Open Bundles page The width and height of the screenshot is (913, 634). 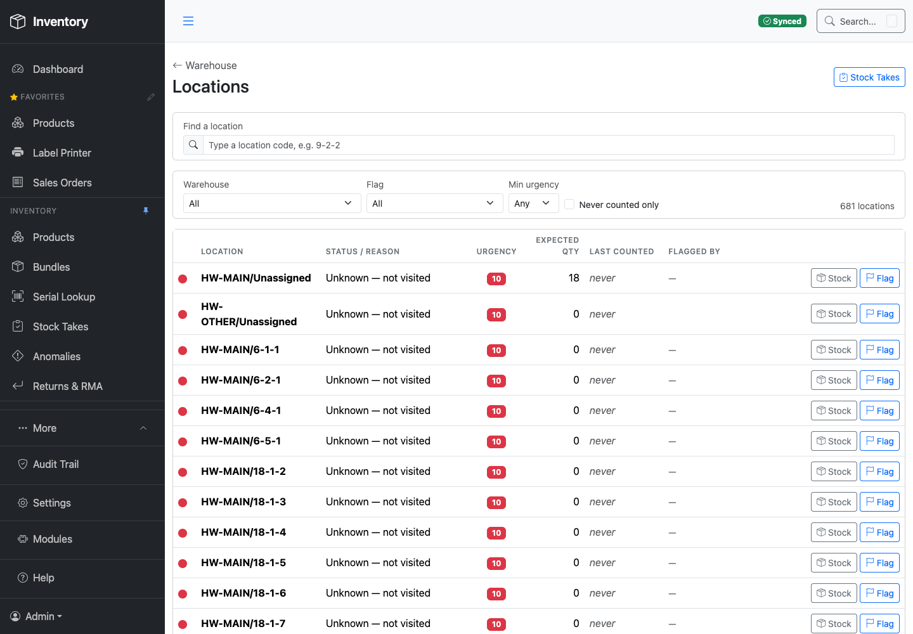pyautogui.click(x=82, y=267)
